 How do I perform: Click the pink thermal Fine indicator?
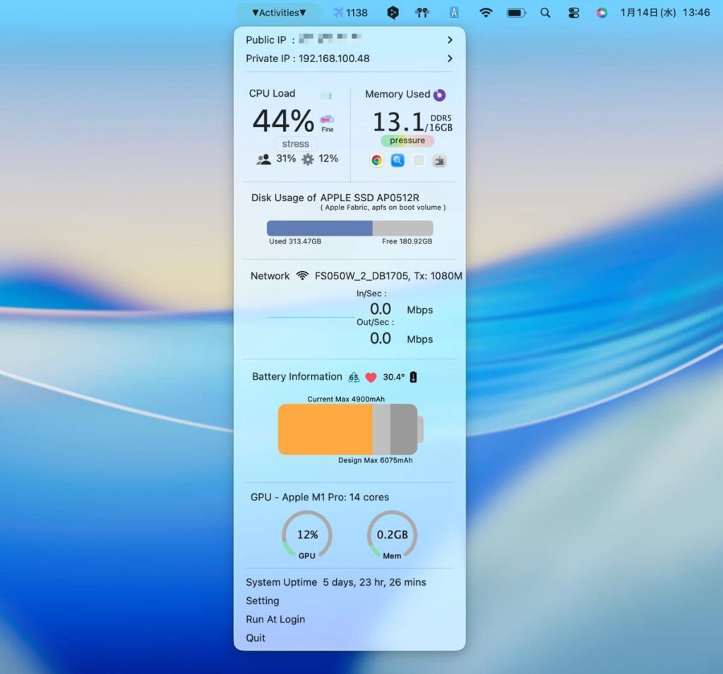tap(327, 120)
